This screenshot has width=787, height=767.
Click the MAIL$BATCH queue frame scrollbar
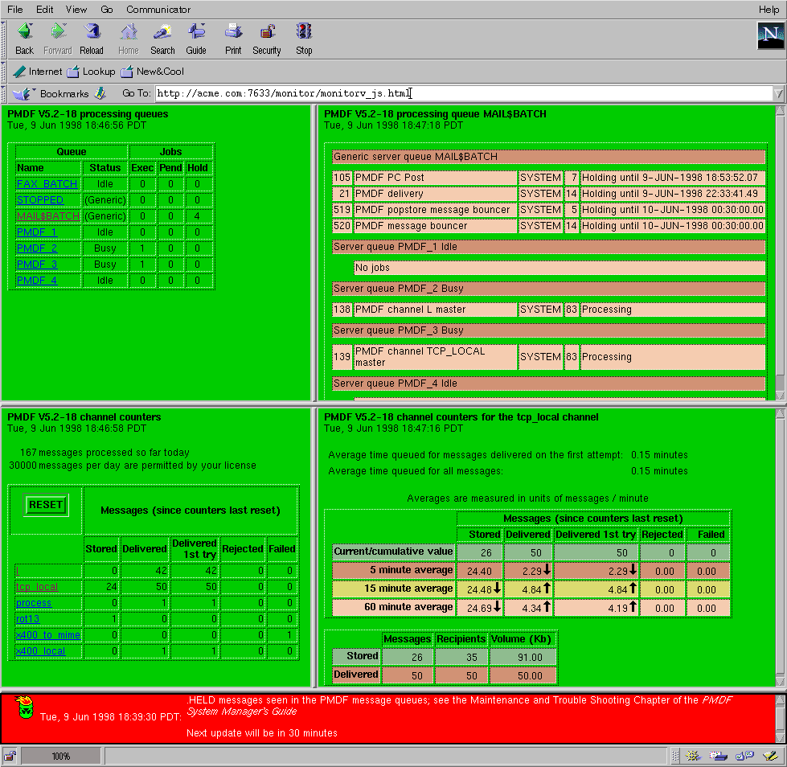(780, 252)
